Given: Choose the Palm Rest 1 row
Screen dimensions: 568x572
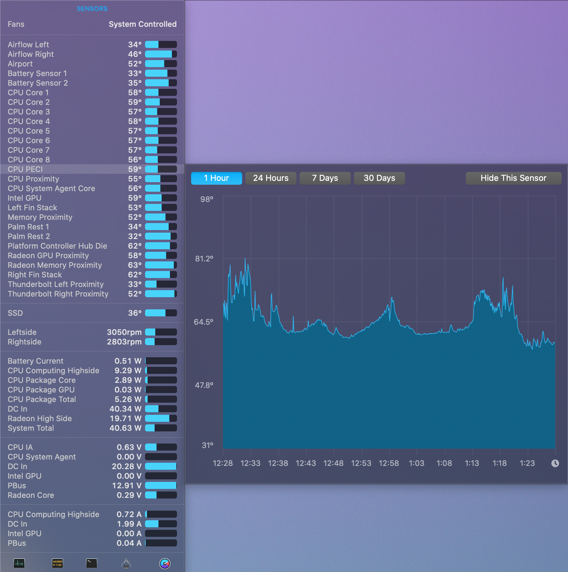Looking at the screenshot, I should pyautogui.click(x=92, y=227).
